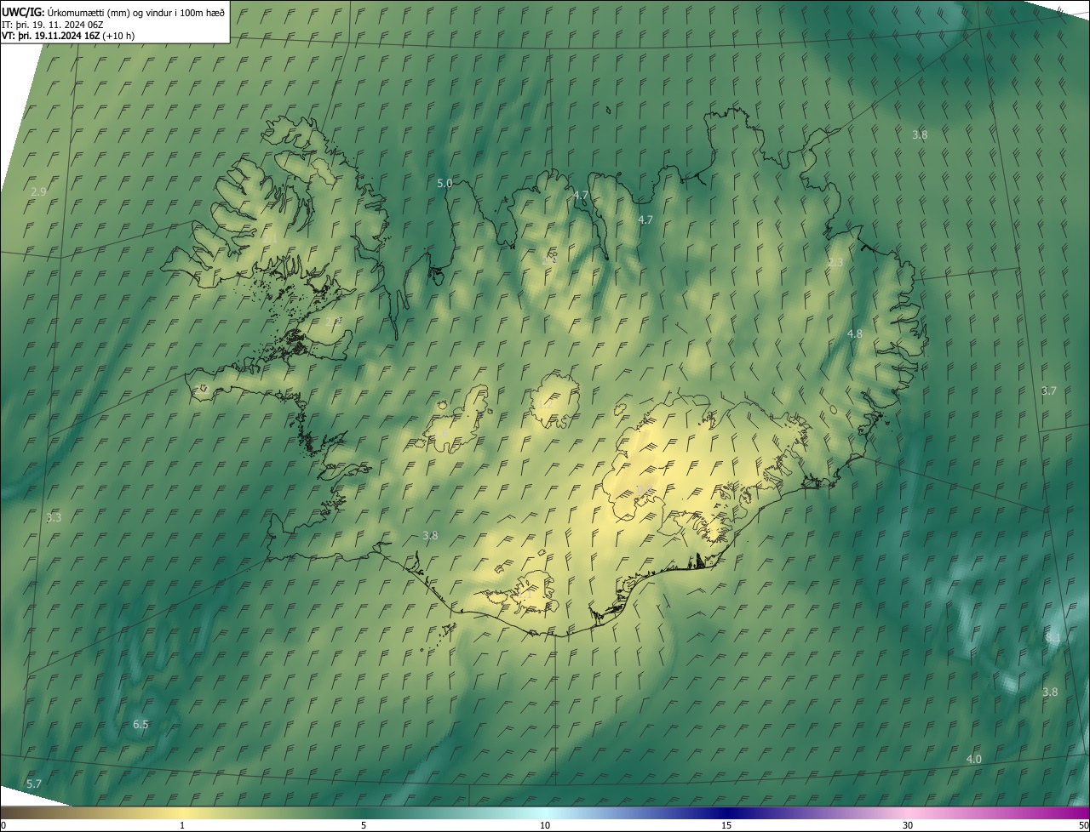Click the 15 tick on the color scale
The width and height of the screenshot is (1090, 832).
click(726, 826)
